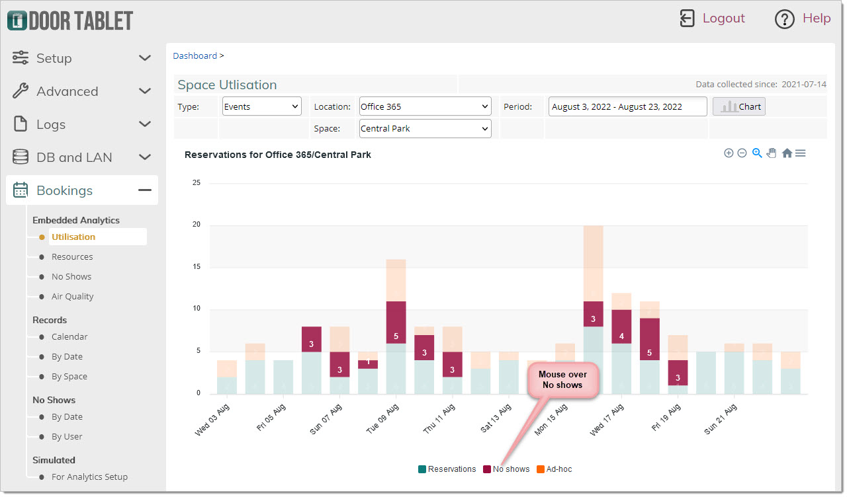847x497 pixels.
Task: Open Resources analytics page
Action: 72,256
